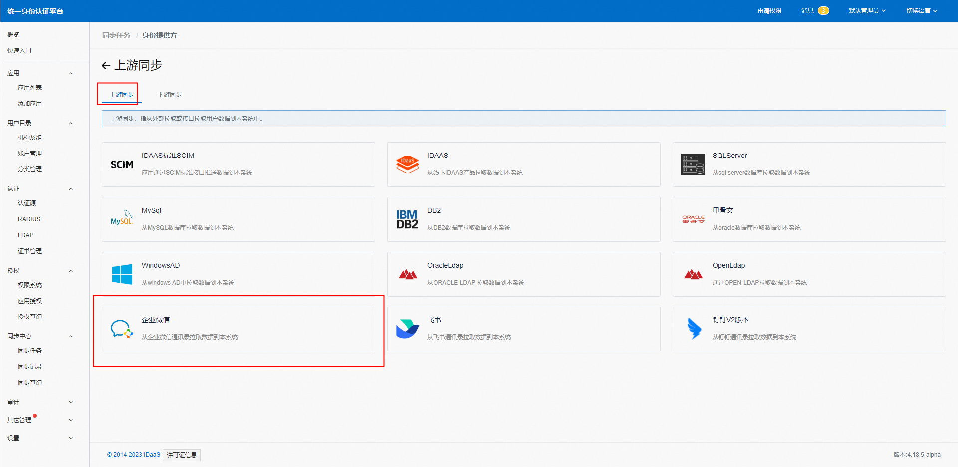Open the 企业微信 chat bubble icon
Viewport: 958px width, 467px height.
(122, 329)
